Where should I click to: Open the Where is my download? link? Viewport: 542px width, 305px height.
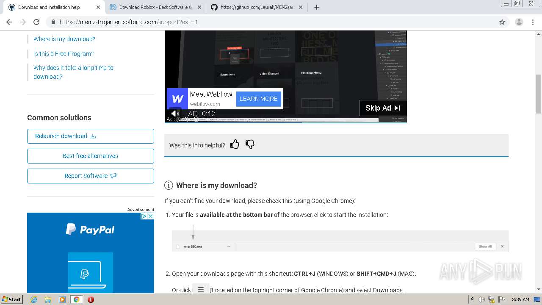[x=64, y=39]
